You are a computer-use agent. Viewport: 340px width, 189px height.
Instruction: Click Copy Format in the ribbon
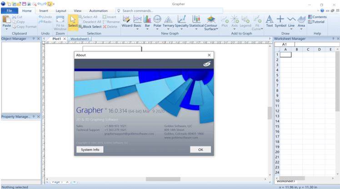click(x=24, y=27)
